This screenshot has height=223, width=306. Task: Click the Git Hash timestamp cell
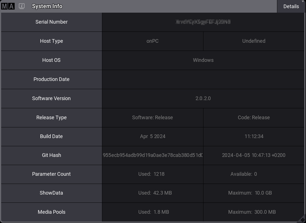[x=254, y=155]
